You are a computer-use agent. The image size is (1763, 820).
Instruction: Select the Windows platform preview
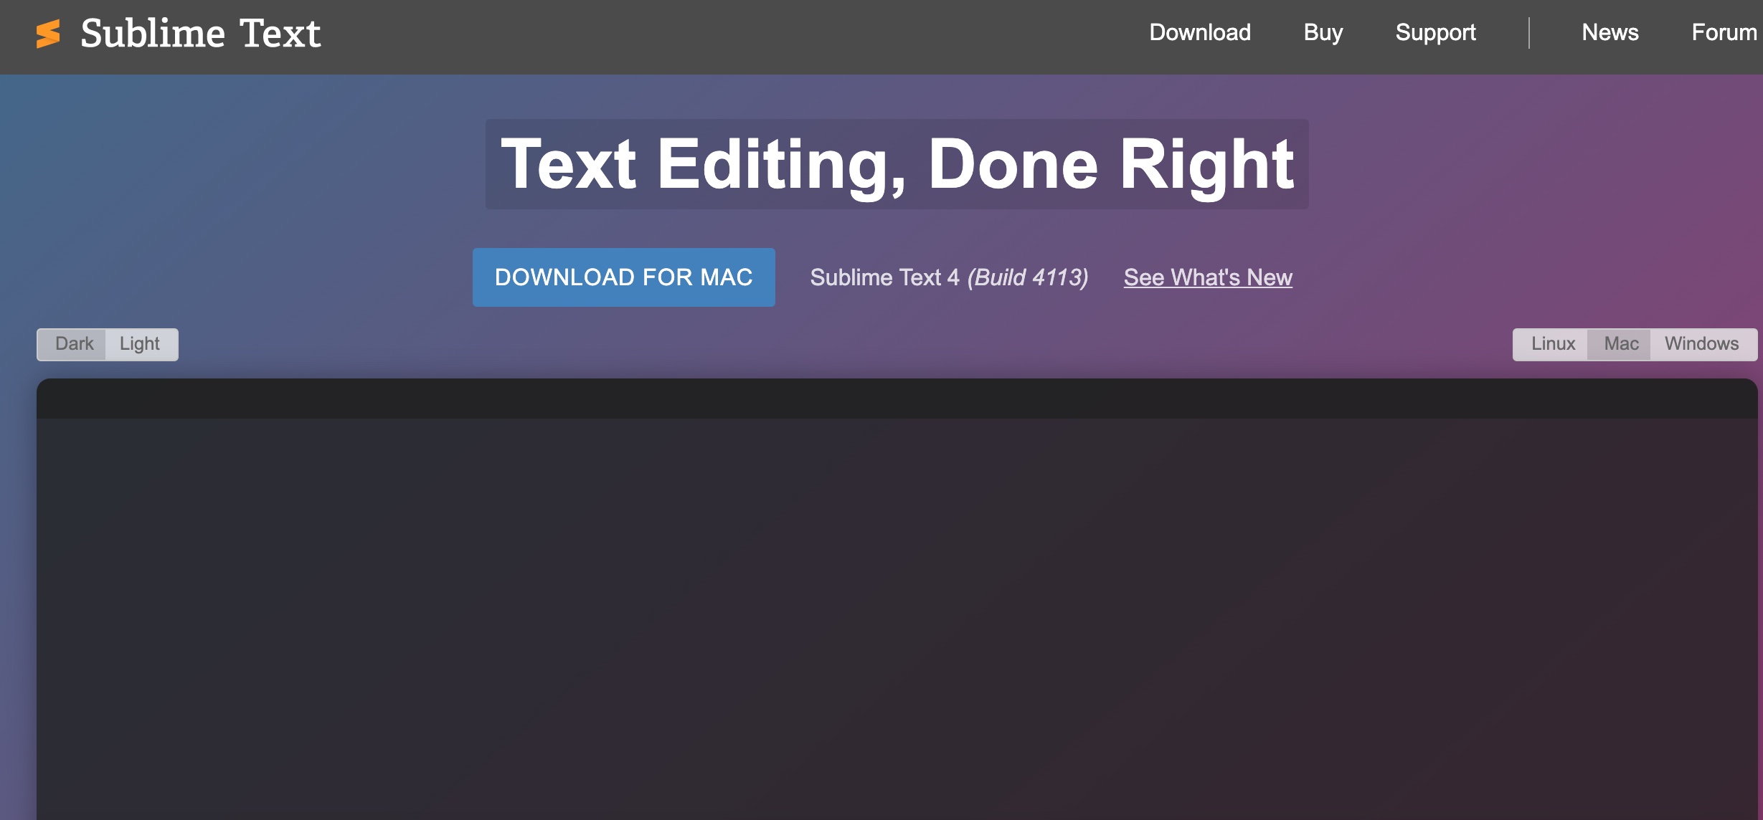coord(1702,344)
